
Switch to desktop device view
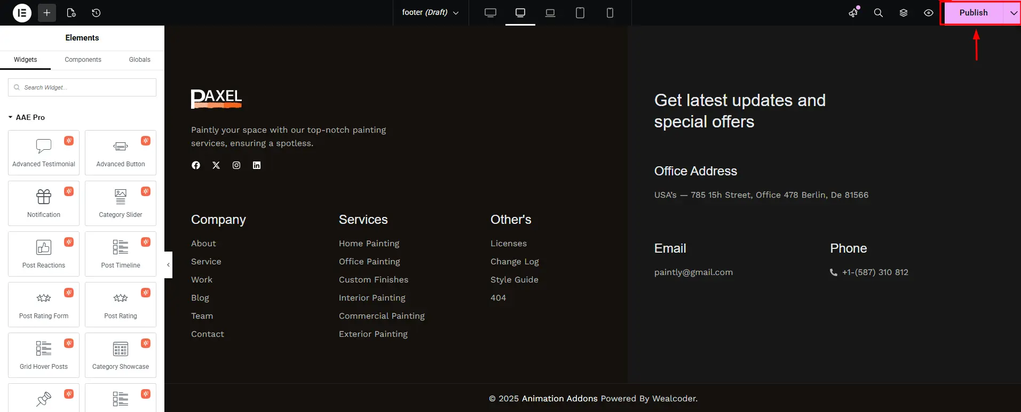click(490, 13)
